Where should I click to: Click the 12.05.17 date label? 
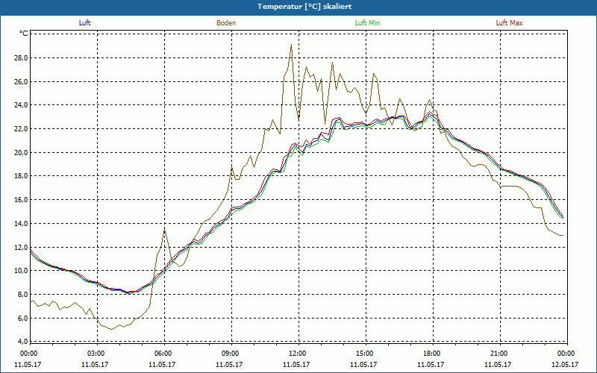point(565,365)
